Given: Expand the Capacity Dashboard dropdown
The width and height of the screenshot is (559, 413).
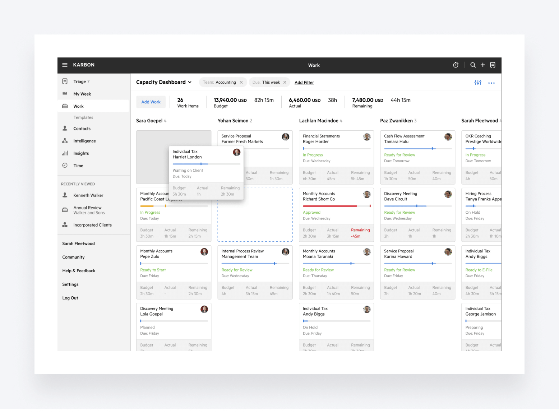Looking at the screenshot, I should click(190, 82).
